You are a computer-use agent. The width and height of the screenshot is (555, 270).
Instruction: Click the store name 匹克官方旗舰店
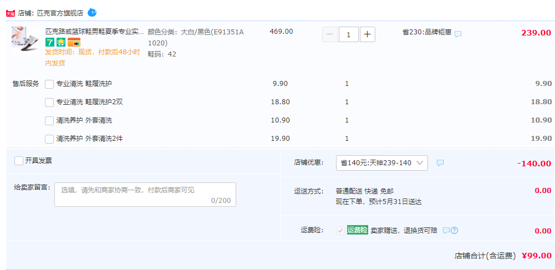60,13
